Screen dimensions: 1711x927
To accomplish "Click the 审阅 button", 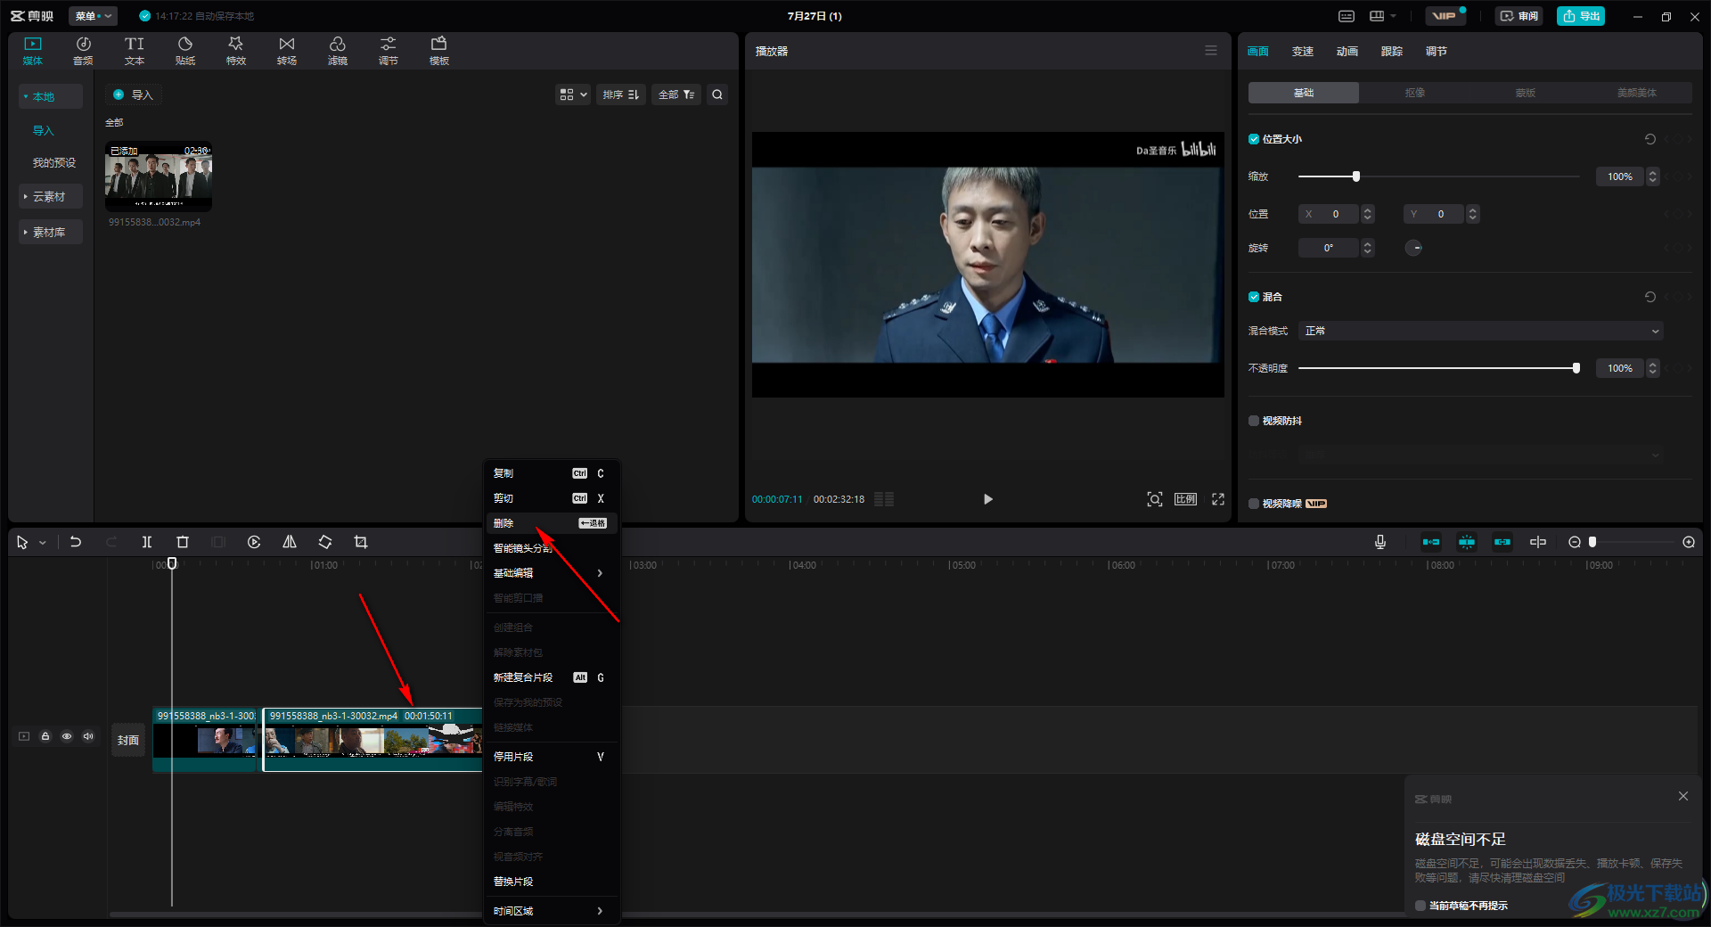I will coord(1519,16).
